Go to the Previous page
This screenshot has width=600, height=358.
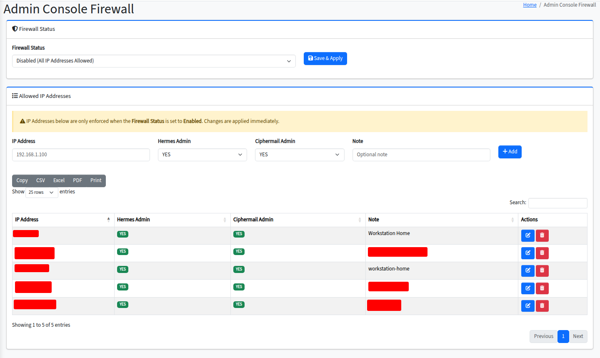pyautogui.click(x=544, y=336)
